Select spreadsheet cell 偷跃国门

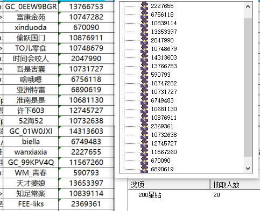(31, 38)
